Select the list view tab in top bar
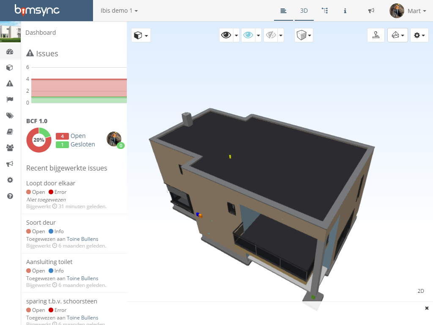The height and width of the screenshot is (325, 433). point(283,11)
